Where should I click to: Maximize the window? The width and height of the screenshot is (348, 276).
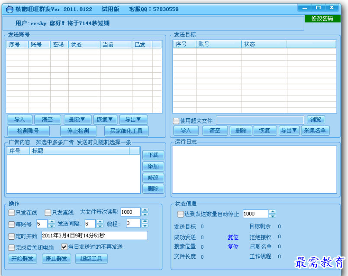[318, 7]
